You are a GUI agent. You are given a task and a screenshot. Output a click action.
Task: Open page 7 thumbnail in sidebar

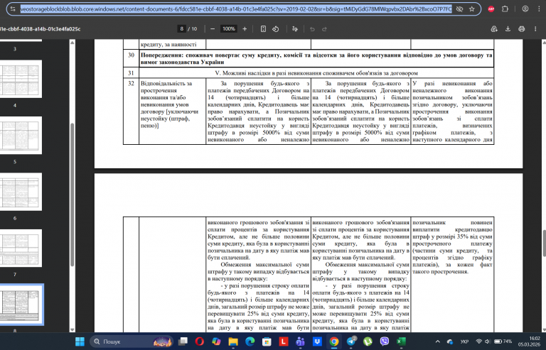(x=21, y=248)
